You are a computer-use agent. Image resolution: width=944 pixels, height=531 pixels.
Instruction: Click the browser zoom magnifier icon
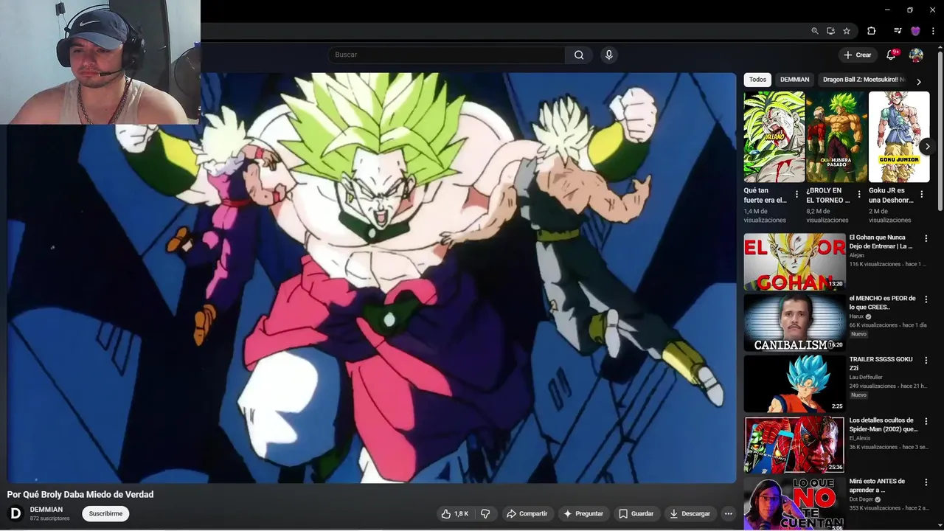pos(814,31)
